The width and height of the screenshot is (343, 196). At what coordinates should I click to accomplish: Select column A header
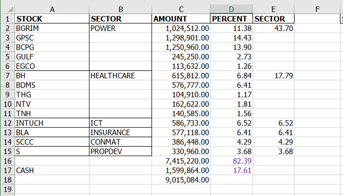coord(52,9)
